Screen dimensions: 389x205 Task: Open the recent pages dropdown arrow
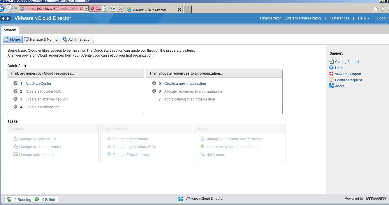pos(16,8)
